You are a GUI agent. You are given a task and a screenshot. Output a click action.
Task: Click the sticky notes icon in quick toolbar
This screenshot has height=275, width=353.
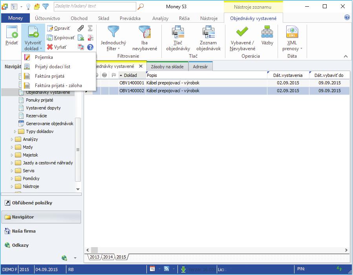click(x=37, y=7)
